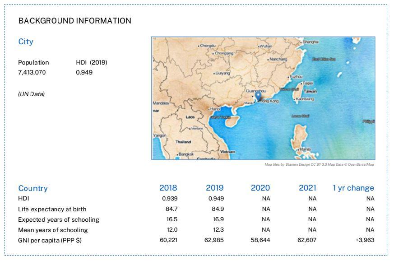The width and height of the screenshot is (394, 261).
Task: Click the Country section heading
Action: click(x=33, y=188)
